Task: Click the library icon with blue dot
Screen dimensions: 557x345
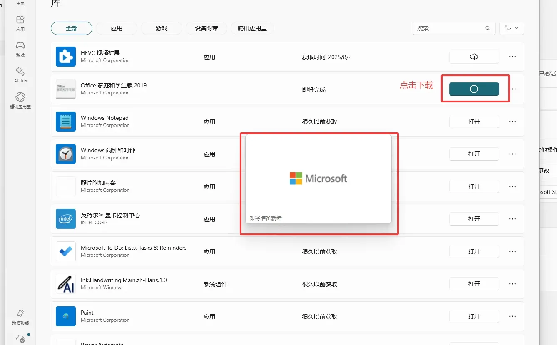Action: [x=20, y=338]
